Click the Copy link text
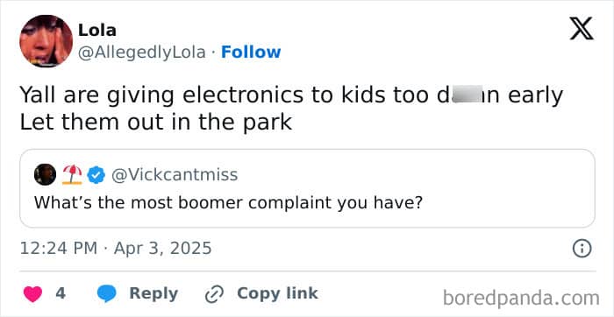Viewport: 614px width, 317px height. pos(277,293)
